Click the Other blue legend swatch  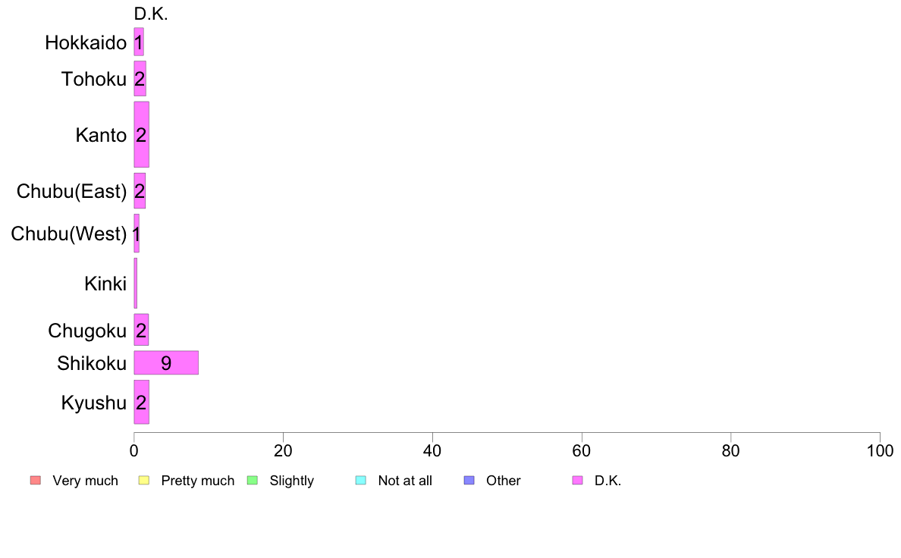(469, 481)
